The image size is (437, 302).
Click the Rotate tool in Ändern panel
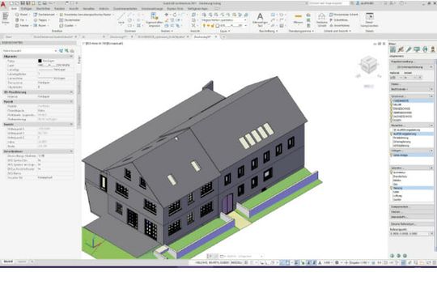175,15
